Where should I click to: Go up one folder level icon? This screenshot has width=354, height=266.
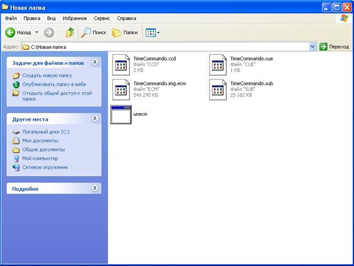[x=70, y=33]
